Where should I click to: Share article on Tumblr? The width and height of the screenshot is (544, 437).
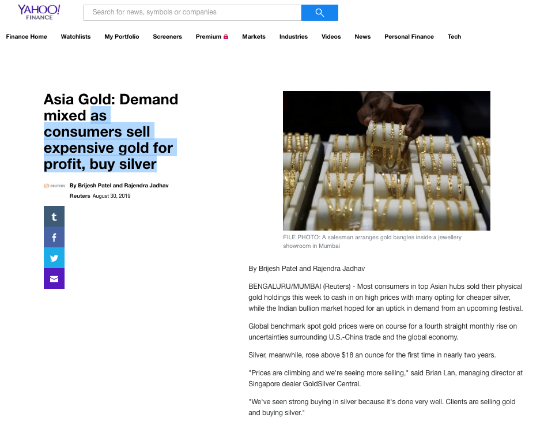(x=54, y=216)
